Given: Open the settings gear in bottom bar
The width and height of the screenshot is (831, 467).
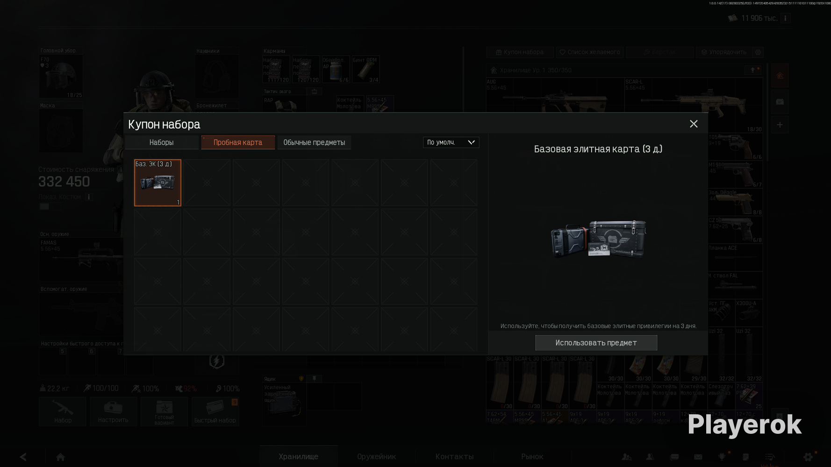Looking at the screenshot, I should [x=808, y=457].
